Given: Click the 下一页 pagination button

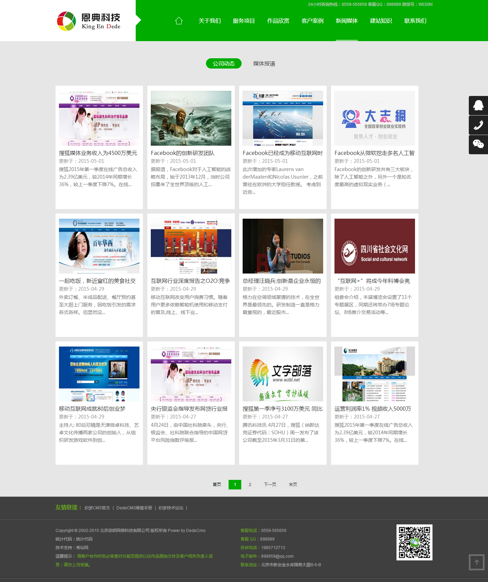Looking at the screenshot, I should pos(270,484).
